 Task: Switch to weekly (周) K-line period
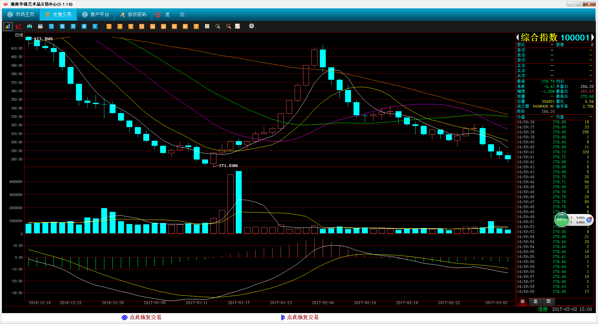62,26
